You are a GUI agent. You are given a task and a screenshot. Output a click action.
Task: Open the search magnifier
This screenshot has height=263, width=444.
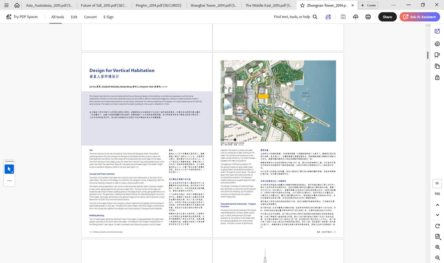click(315, 17)
